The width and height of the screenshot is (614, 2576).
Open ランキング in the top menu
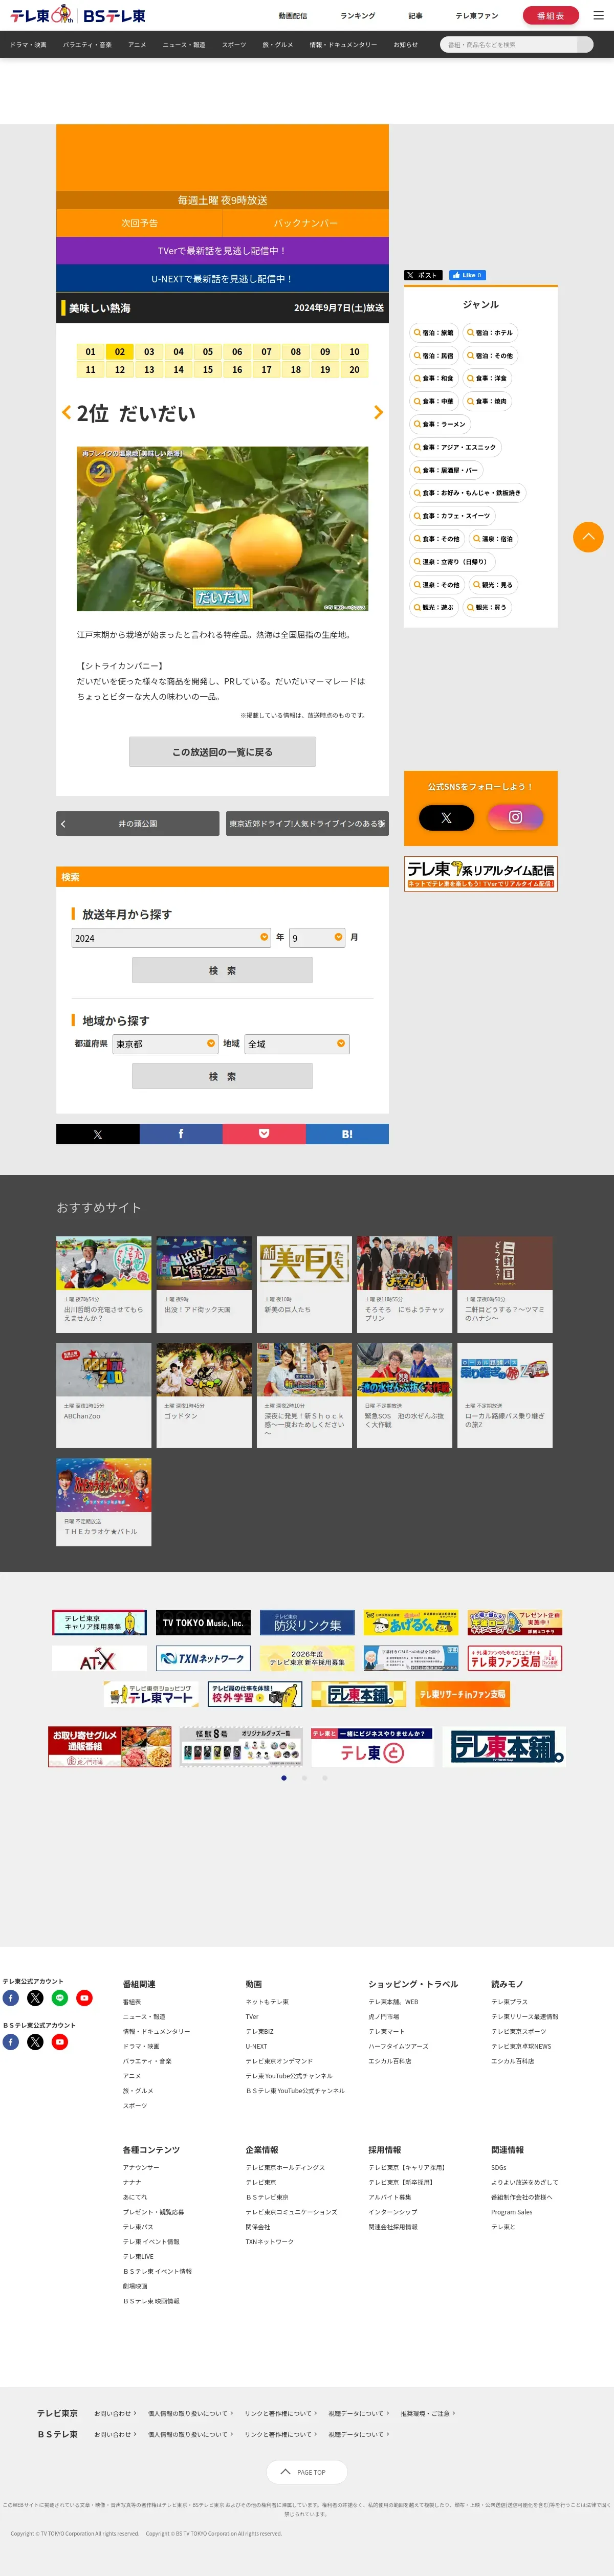[x=357, y=16]
